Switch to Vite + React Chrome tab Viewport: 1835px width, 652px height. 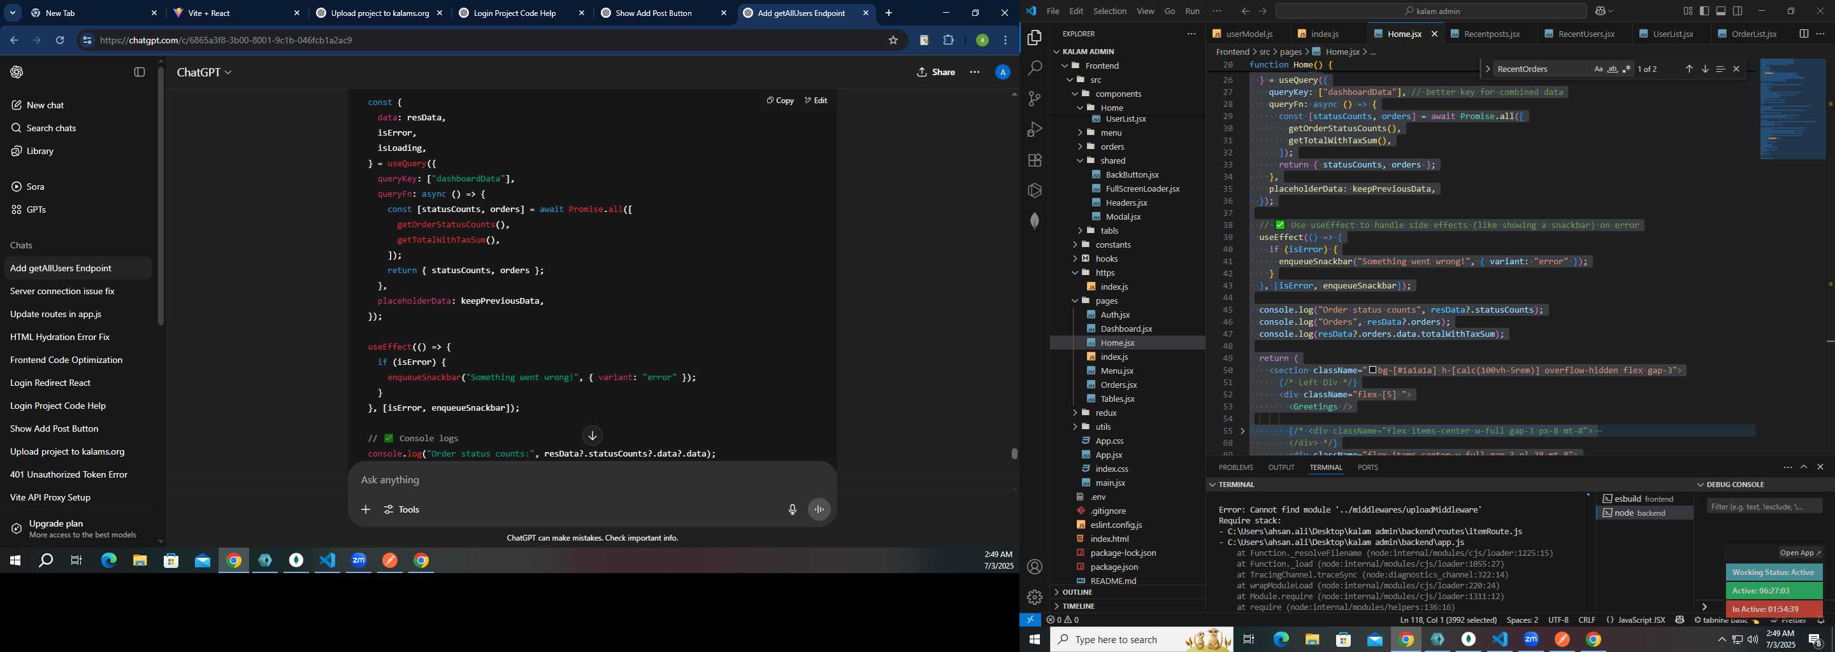[235, 13]
